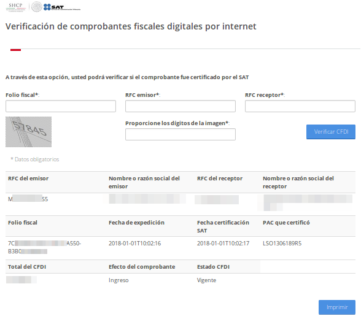The image size is (361, 319).
Task: Click the captcha image showing 57845
Action: [x=28, y=132]
